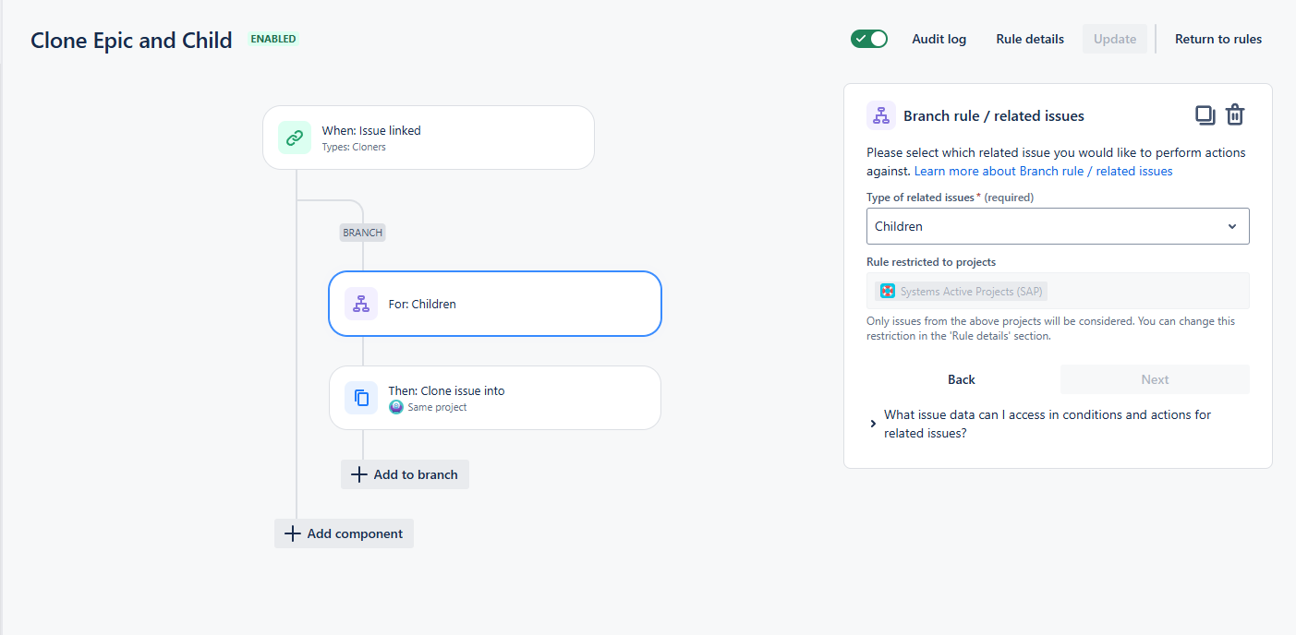Select the When: Issue linked trigger card

click(429, 138)
